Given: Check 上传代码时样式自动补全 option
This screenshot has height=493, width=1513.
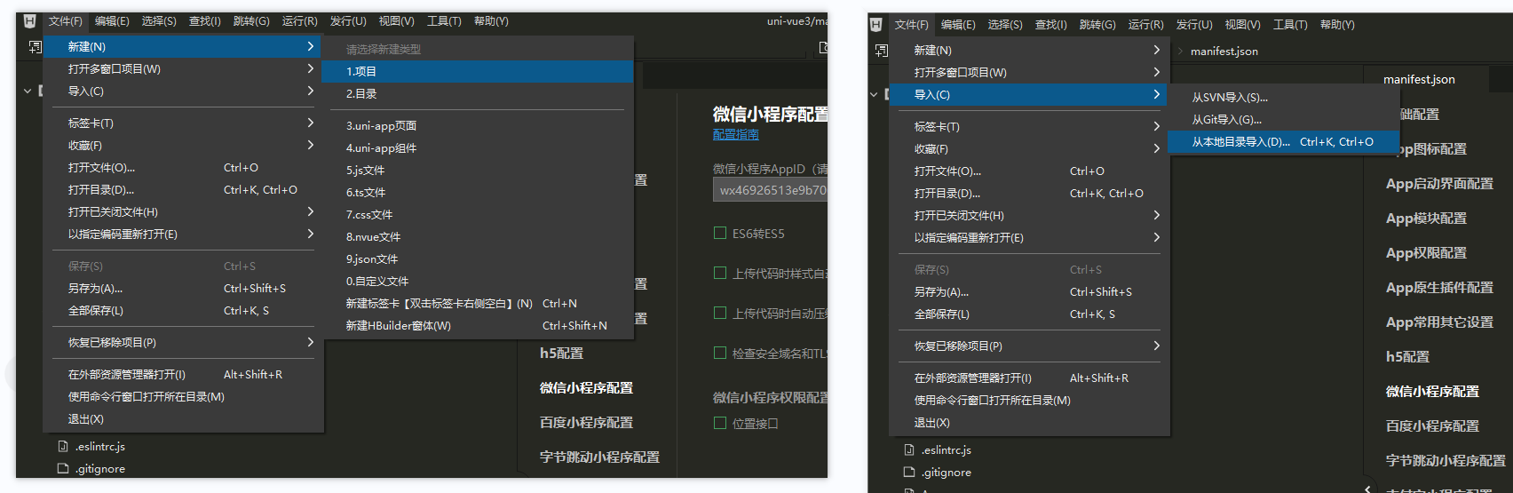Looking at the screenshot, I should pos(720,274).
